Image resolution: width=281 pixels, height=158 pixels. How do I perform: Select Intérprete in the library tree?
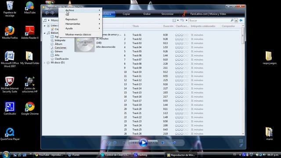(x=60, y=40)
